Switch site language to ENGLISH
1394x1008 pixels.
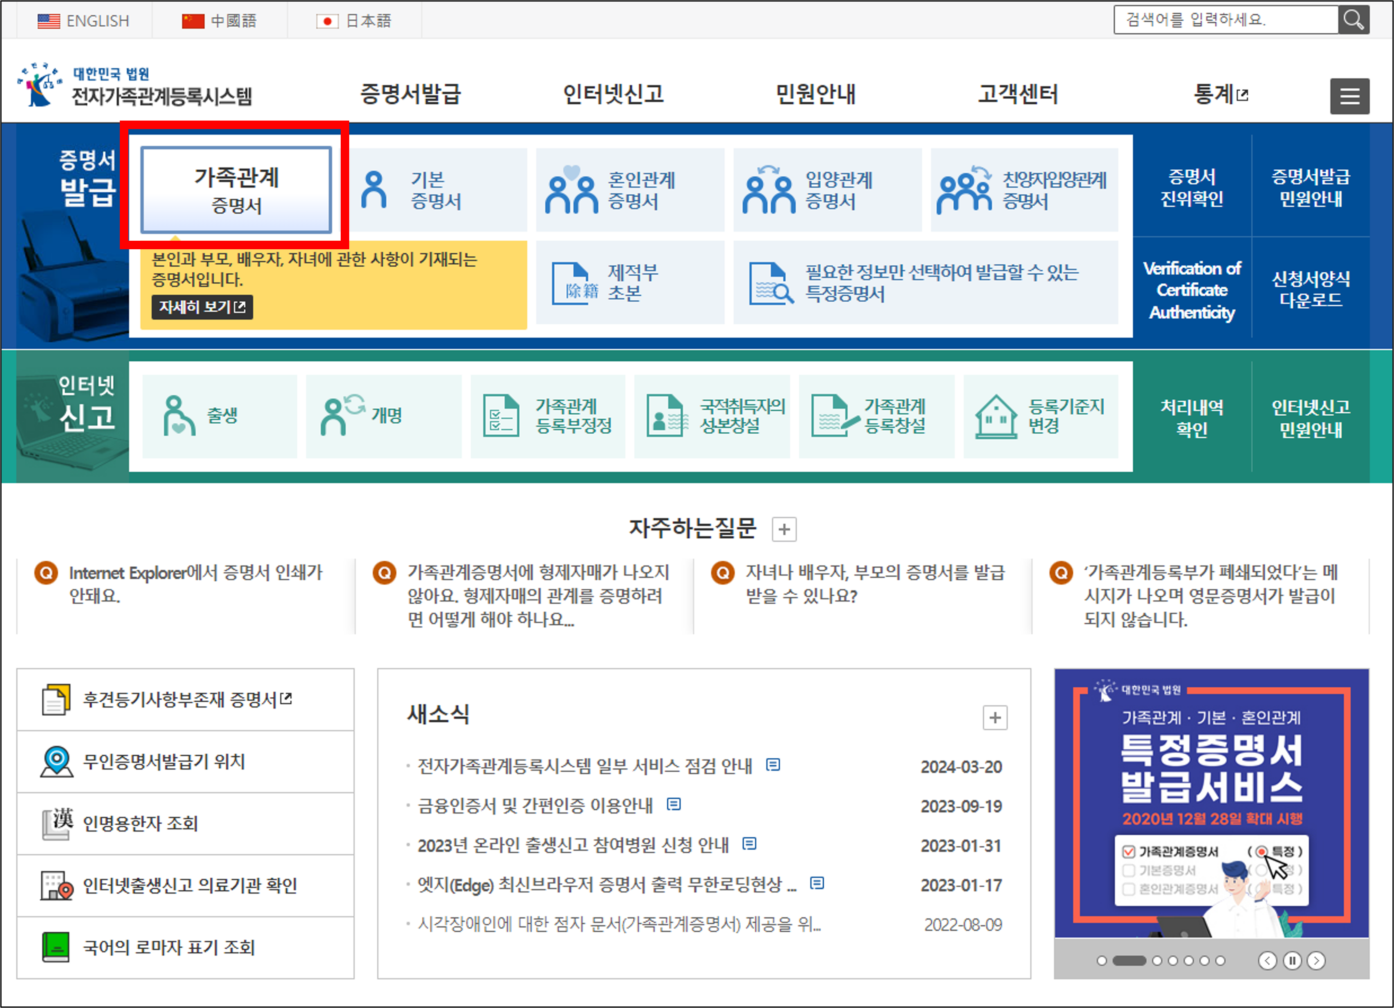[85, 20]
